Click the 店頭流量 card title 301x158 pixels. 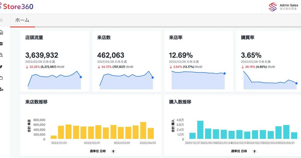coord(34,38)
